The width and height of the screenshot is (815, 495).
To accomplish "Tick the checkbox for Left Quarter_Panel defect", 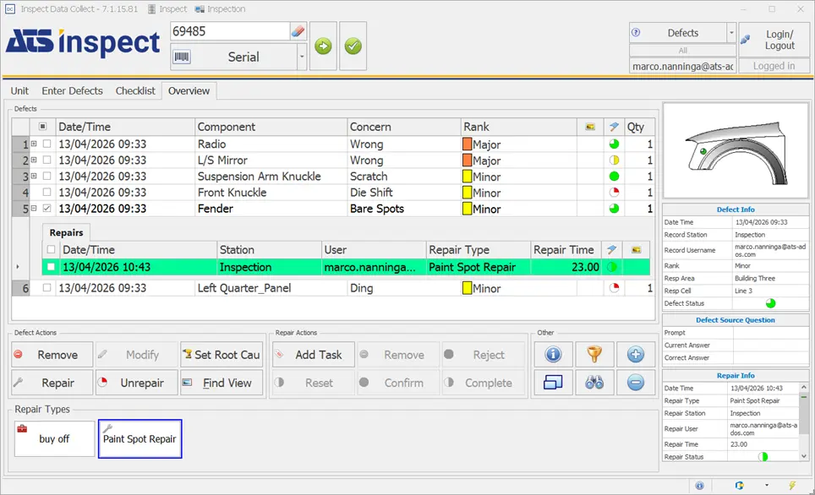I will coord(46,287).
